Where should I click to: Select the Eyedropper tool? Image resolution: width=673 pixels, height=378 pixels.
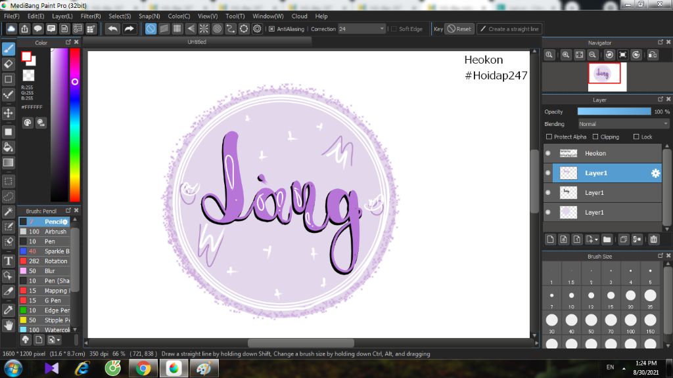coord(9,310)
